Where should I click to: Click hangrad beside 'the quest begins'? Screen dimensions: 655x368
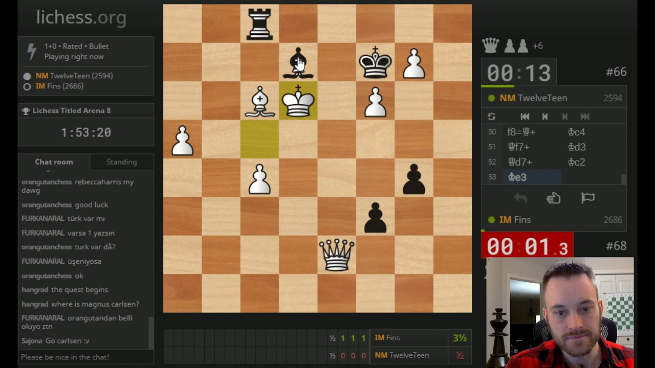35,290
